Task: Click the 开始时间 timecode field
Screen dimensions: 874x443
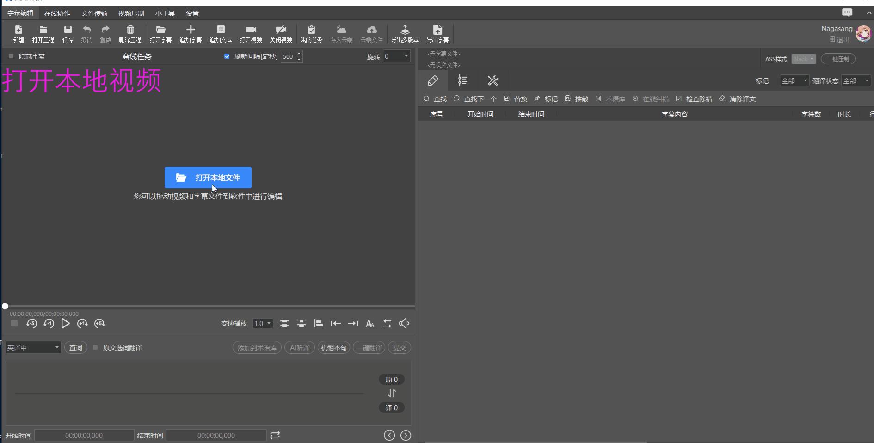Action: [x=84, y=435]
